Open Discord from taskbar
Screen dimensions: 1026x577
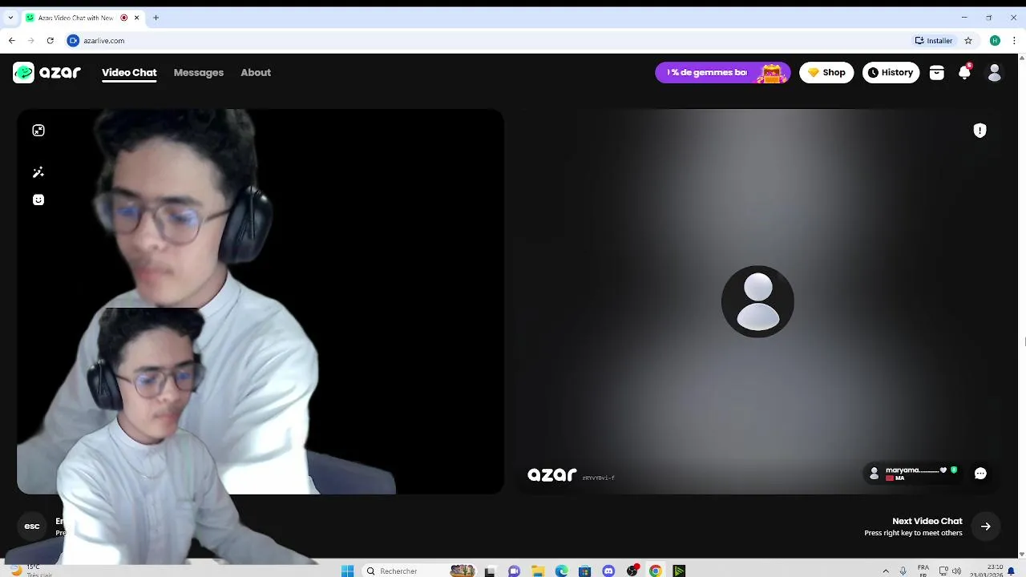click(608, 571)
